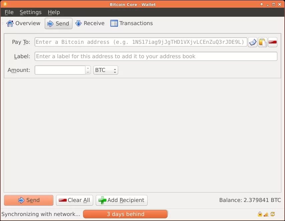Click the orange Send button at bottom

(29, 200)
